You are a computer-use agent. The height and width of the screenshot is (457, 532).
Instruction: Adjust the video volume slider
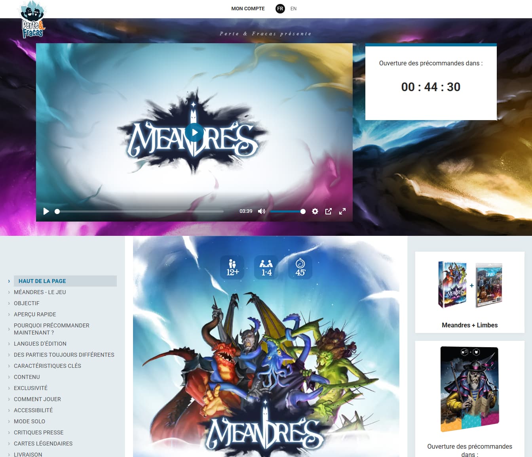tap(288, 211)
